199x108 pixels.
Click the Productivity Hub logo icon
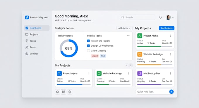[x=27, y=17]
